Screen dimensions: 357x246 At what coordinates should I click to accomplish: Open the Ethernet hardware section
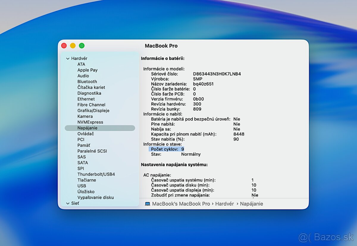(x=86, y=99)
